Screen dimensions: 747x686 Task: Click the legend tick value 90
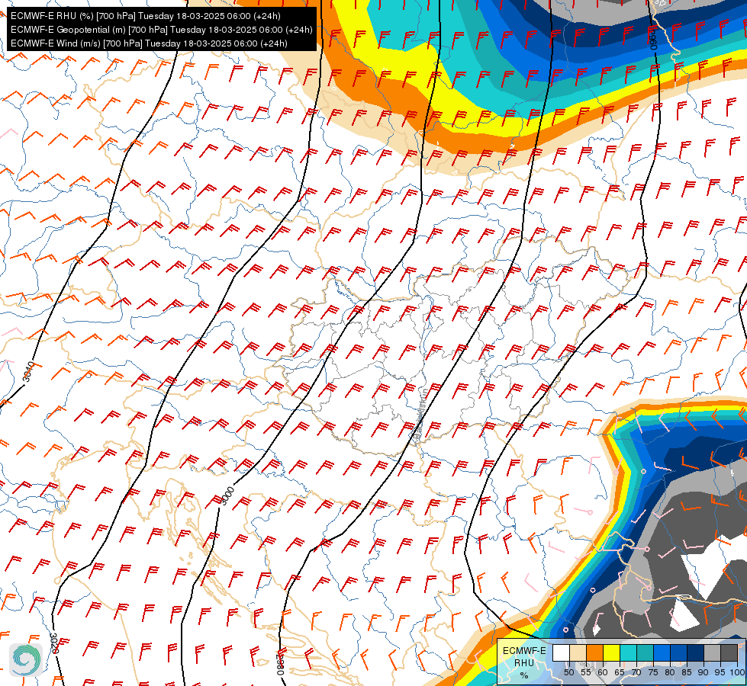pyautogui.click(x=704, y=673)
